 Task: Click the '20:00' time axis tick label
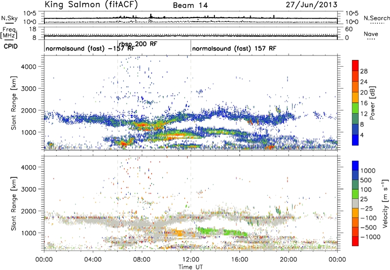(288, 260)
